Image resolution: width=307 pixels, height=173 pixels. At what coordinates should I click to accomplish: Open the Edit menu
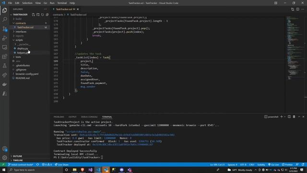pyautogui.click(x=17, y=3)
